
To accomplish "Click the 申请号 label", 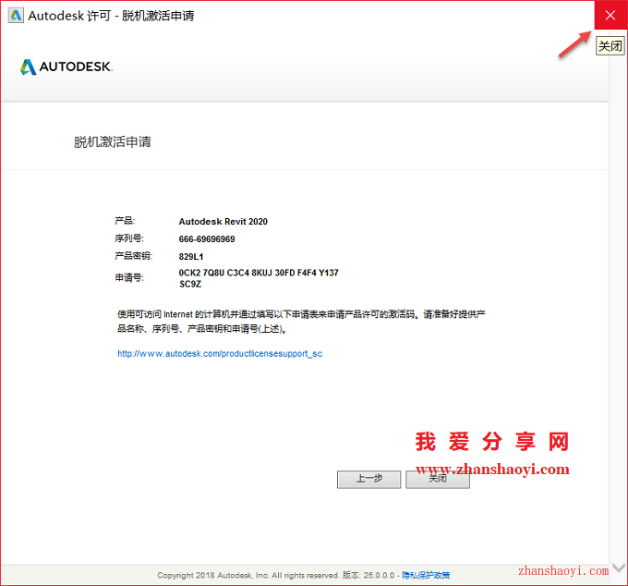I will point(129,277).
